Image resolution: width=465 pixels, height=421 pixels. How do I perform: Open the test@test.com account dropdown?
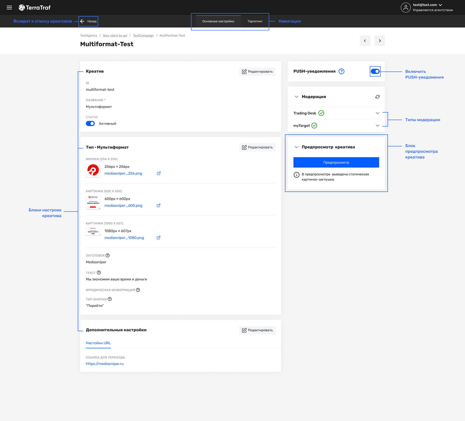427,5
